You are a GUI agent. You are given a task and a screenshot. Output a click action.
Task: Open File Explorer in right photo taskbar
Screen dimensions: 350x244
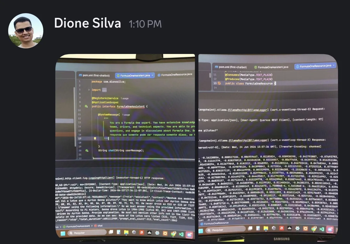(266, 228)
